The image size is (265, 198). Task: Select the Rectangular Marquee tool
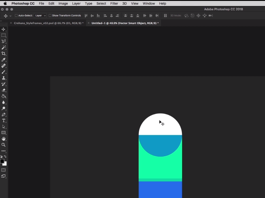(x=4, y=35)
